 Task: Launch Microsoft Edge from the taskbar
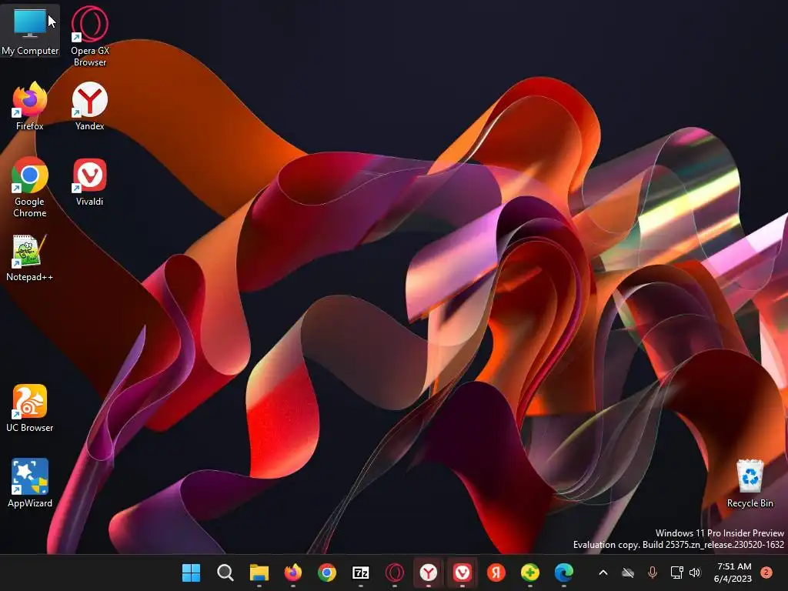tap(564, 573)
